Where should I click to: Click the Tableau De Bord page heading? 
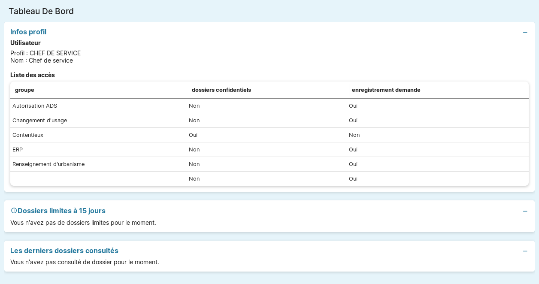[41, 11]
